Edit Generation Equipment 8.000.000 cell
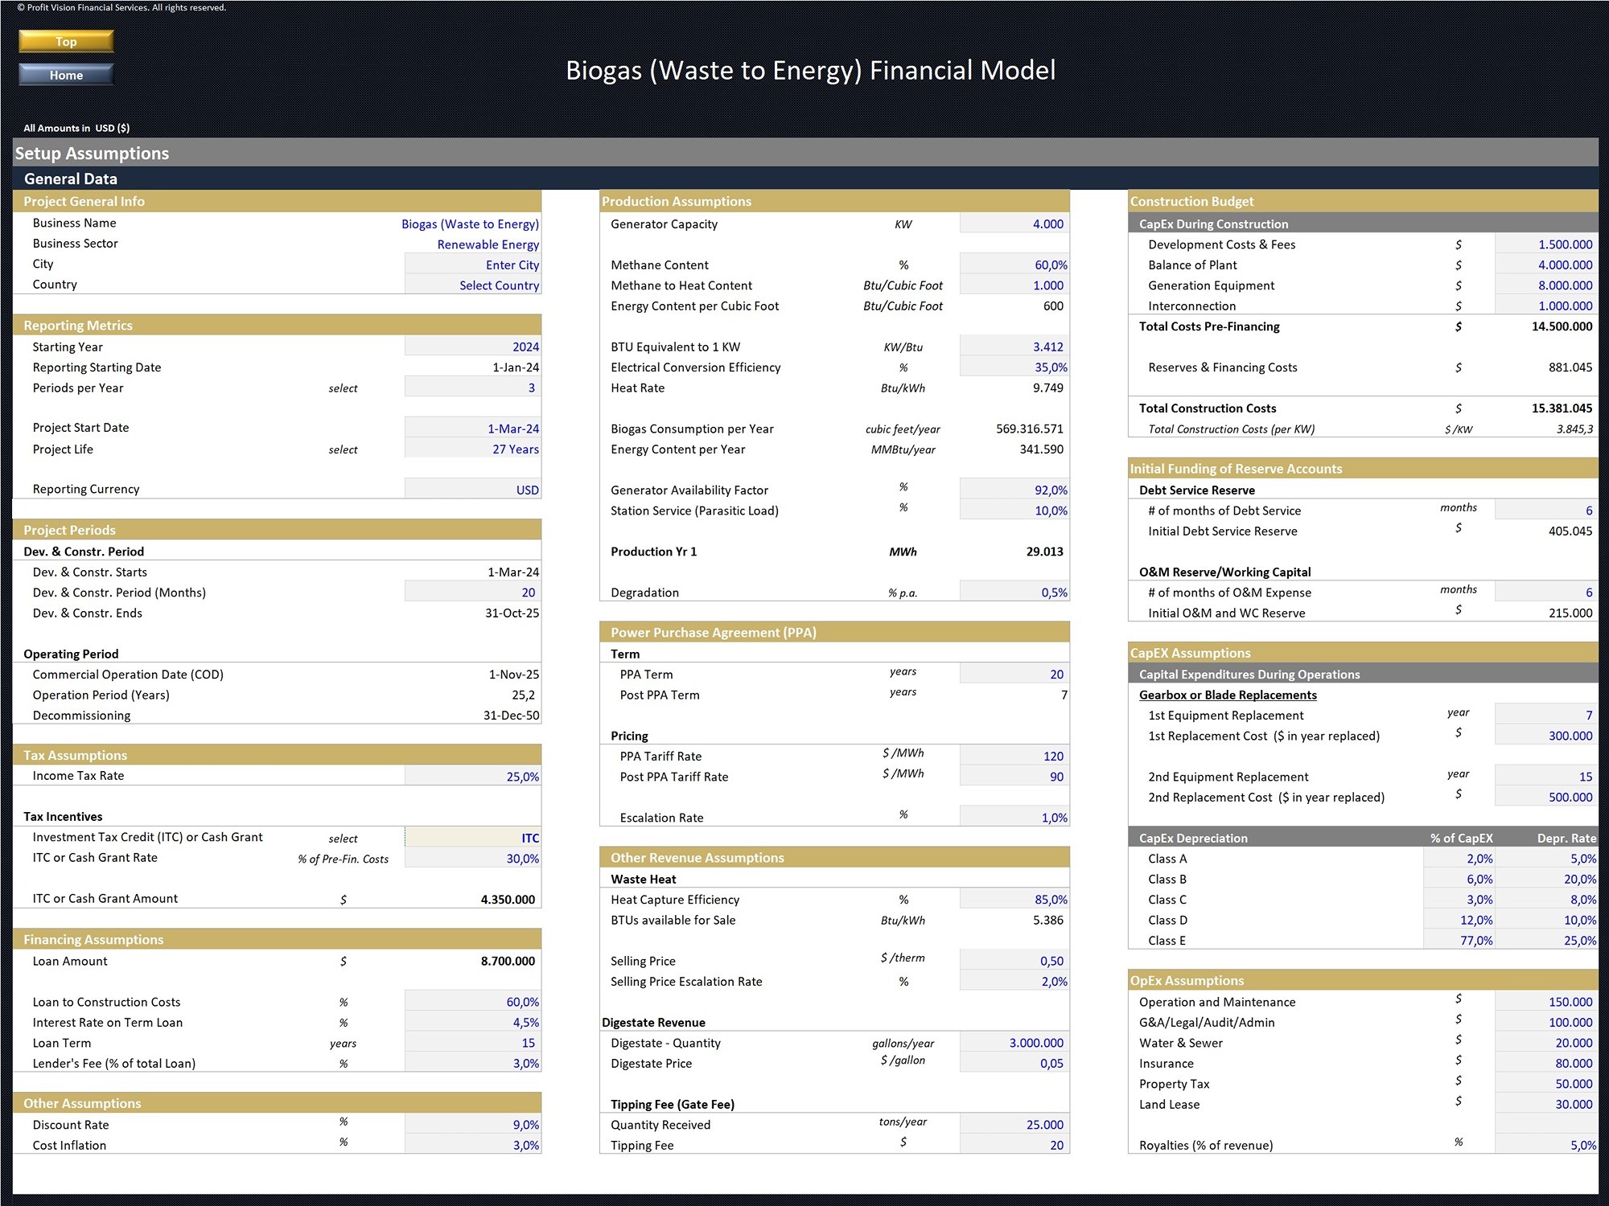Image resolution: width=1609 pixels, height=1206 pixels. [1546, 285]
